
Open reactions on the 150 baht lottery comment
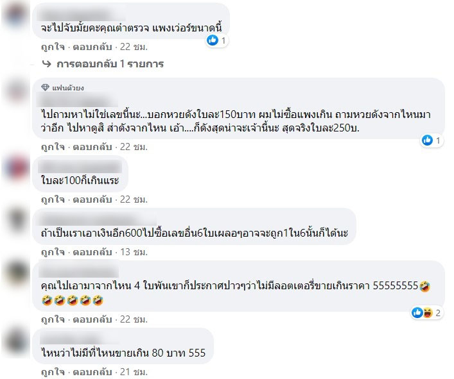click(432, 140)
